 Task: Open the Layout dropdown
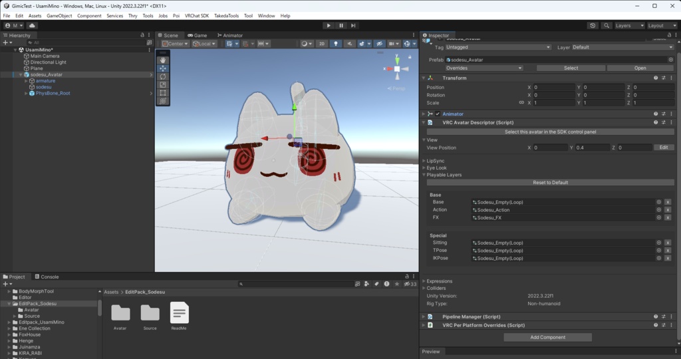click(662, 26)
